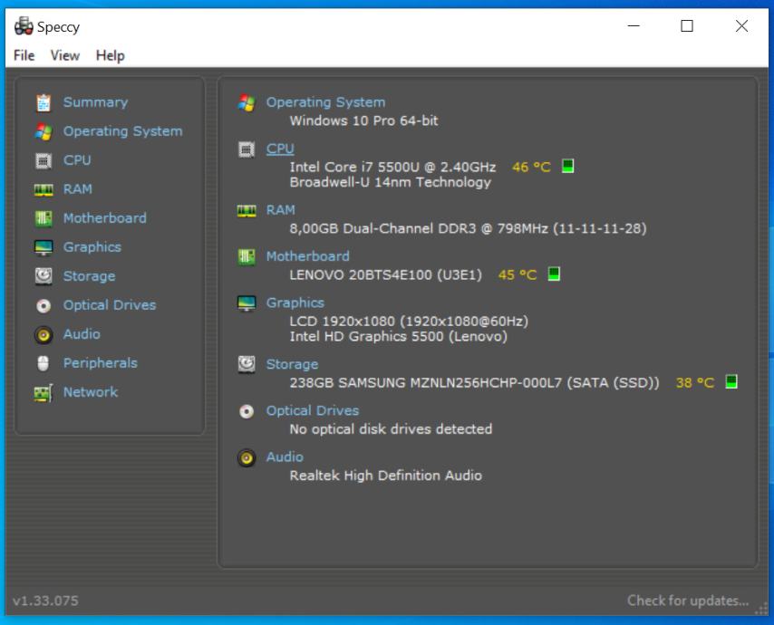Click the CPU temperature green indicator

(568, 166)
